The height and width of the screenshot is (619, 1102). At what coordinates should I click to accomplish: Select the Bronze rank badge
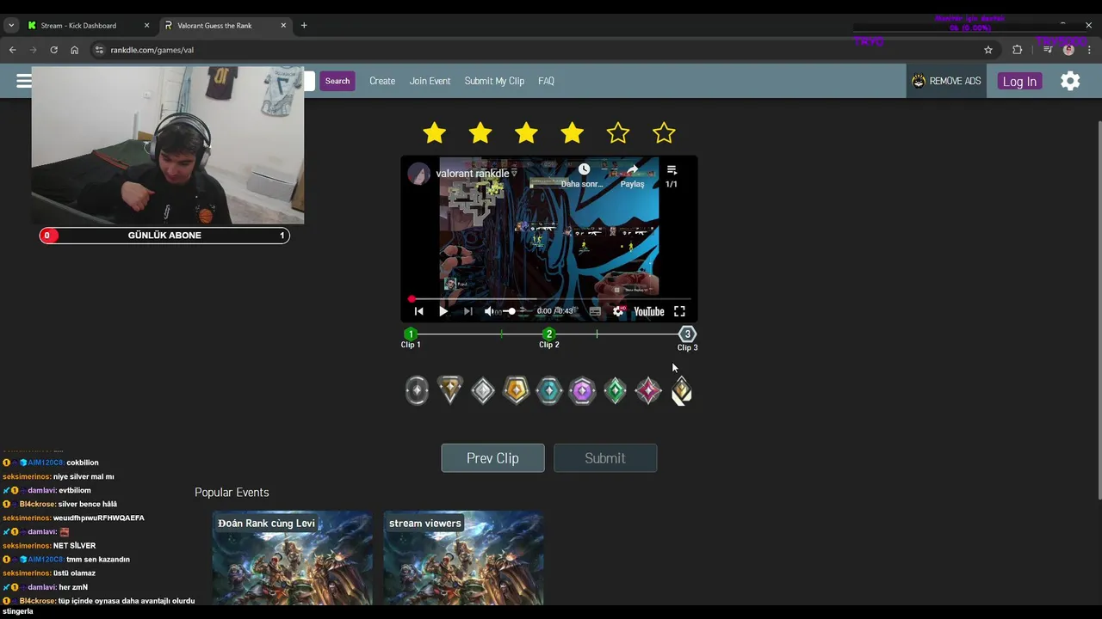[450, 390]
